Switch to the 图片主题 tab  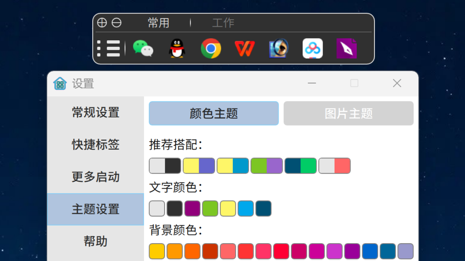point(348,113)
